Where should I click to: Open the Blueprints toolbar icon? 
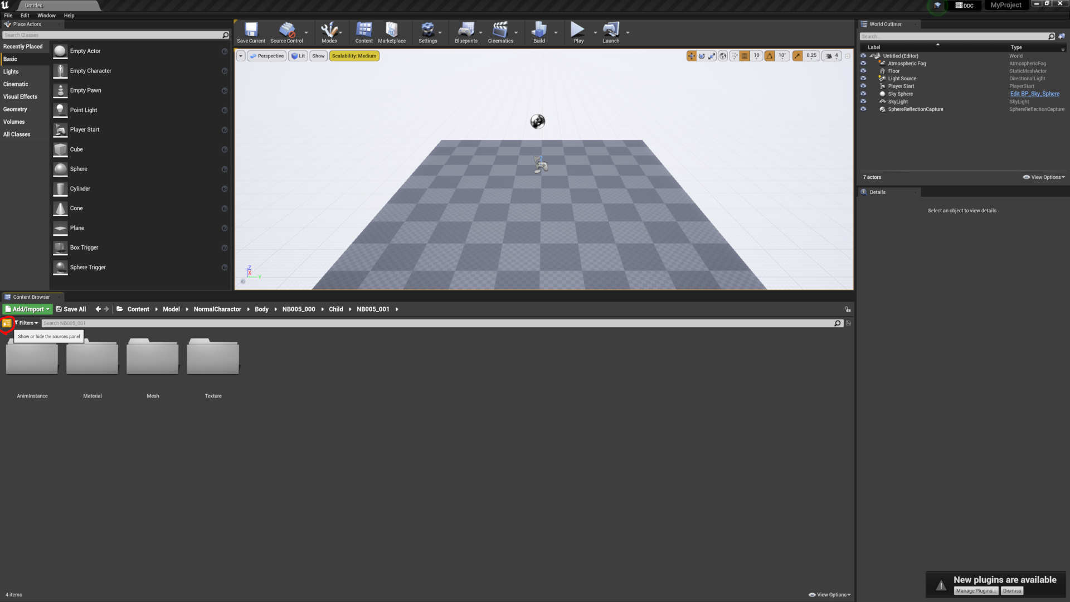[x=466, y=32]
